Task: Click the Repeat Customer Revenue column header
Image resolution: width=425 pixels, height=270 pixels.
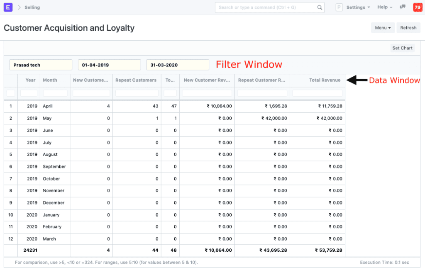Action: click(x=262, y=80)
